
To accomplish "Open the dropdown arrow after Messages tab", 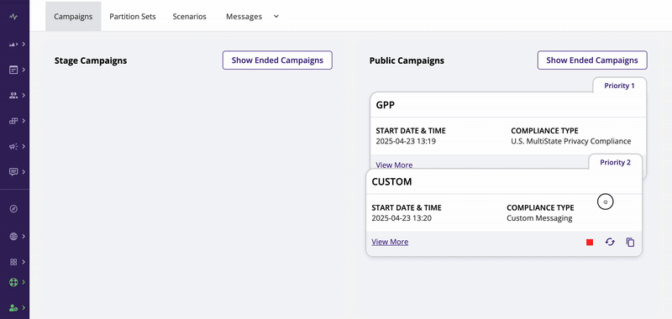I will 276,16.
